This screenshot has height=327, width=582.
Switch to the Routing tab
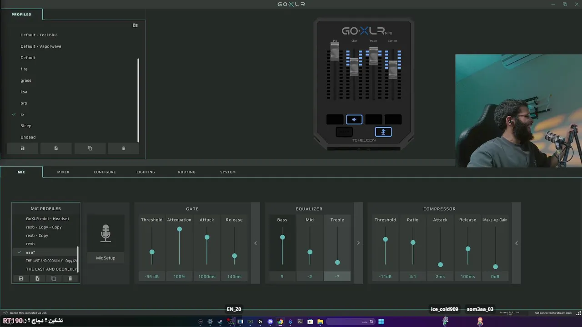187,172
